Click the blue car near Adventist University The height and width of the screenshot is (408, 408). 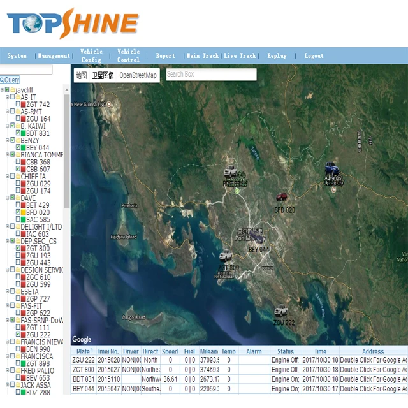[331, 168]
